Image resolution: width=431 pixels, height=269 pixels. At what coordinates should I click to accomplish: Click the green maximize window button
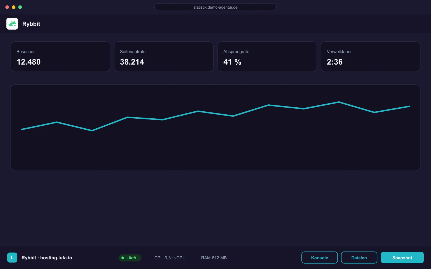(20, 7)
